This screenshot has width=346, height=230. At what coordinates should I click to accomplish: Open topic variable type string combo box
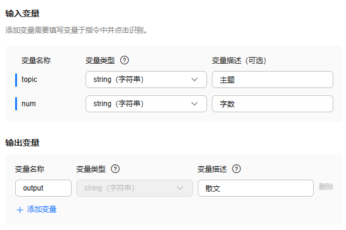[x=146, y=79]
